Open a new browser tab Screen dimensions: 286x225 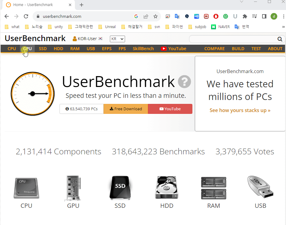tap(82, 5)
